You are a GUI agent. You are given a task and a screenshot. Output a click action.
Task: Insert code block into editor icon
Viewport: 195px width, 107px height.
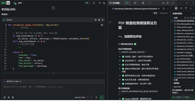(x=99, y=20)
